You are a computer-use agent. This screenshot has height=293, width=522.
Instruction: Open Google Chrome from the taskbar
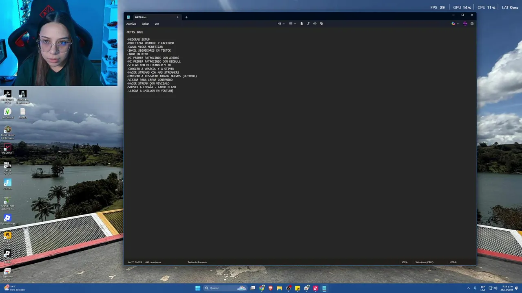[262, 288]
